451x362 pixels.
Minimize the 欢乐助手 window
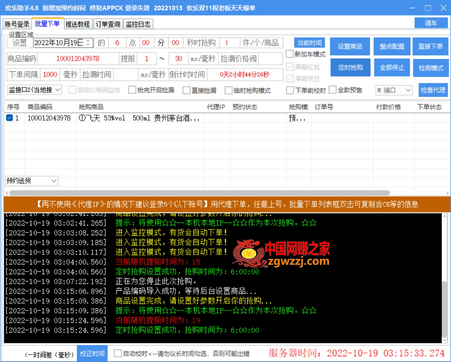click(x=412, y=8)
